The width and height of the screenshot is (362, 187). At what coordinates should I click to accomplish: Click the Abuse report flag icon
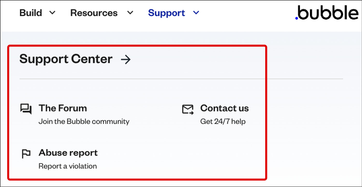26,154
